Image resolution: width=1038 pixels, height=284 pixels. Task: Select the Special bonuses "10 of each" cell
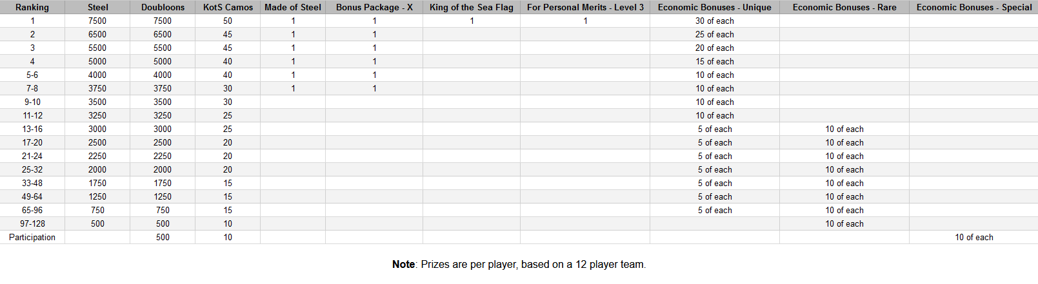[973, 237]
